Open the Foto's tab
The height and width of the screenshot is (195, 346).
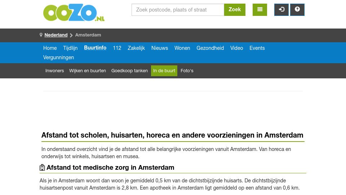click(x=187, y=71)
